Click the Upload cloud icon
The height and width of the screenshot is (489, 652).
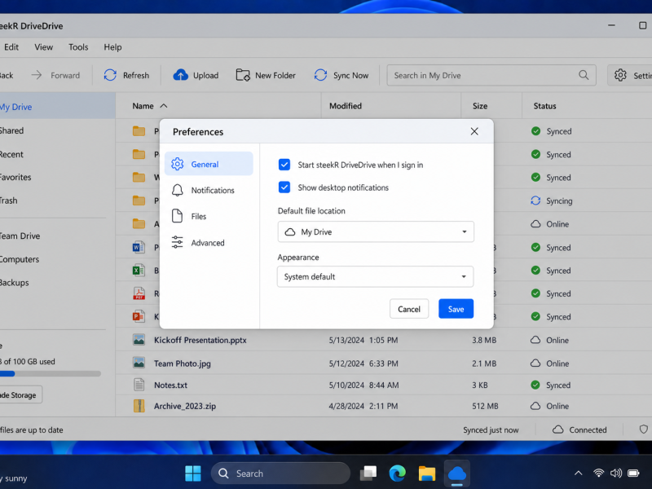[180, 75]
